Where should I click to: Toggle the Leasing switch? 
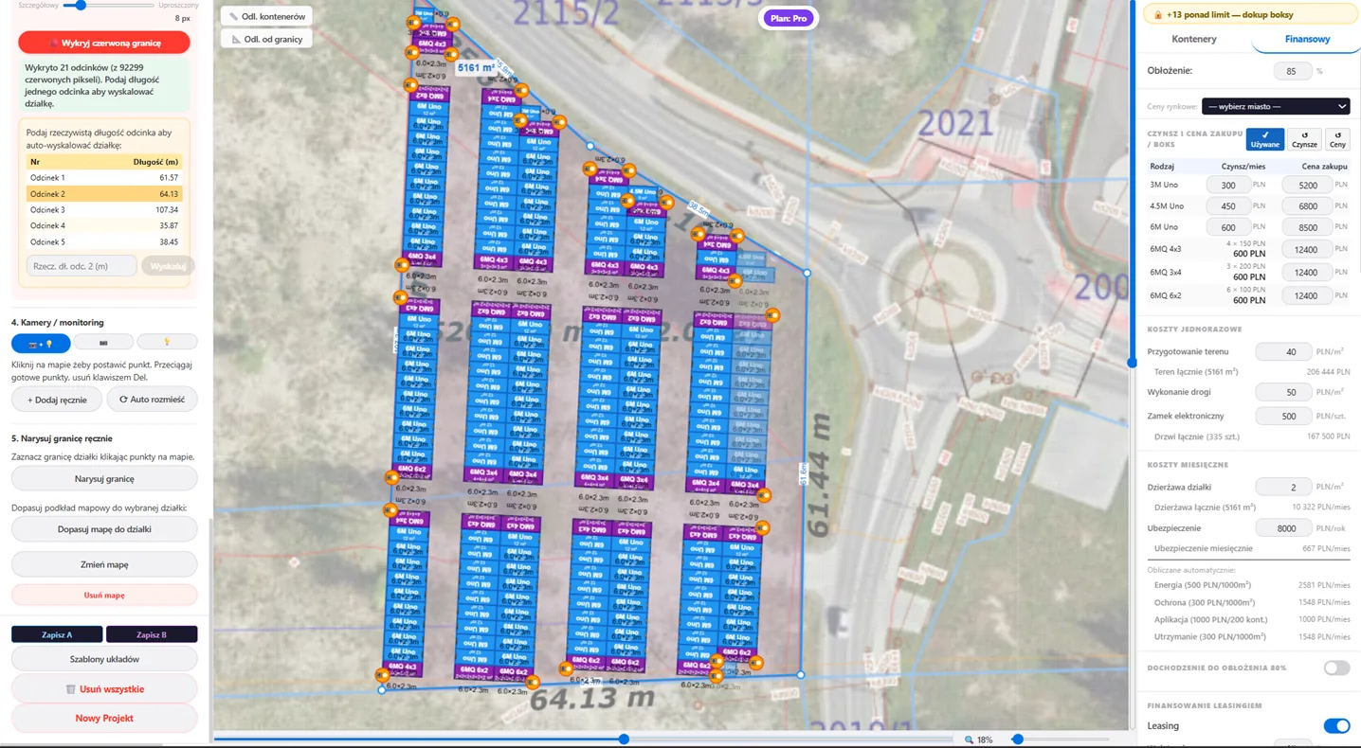(1336, 726)
